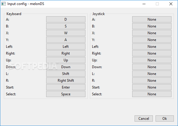The height and width of the screenshot is (126, 178).
Task: Click the Joystick group label
Action: pyautogui.click(x=98, y=14)
